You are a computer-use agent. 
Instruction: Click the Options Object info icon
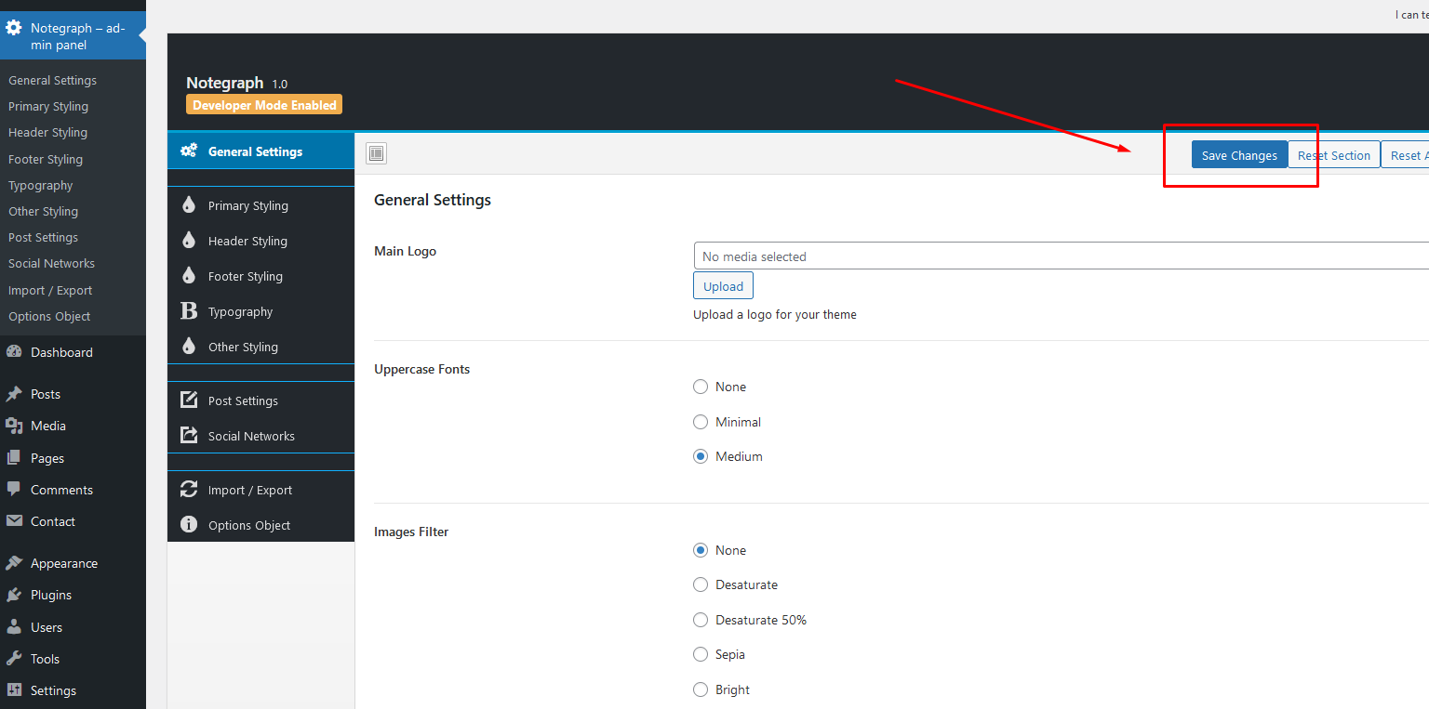point(189,525)
